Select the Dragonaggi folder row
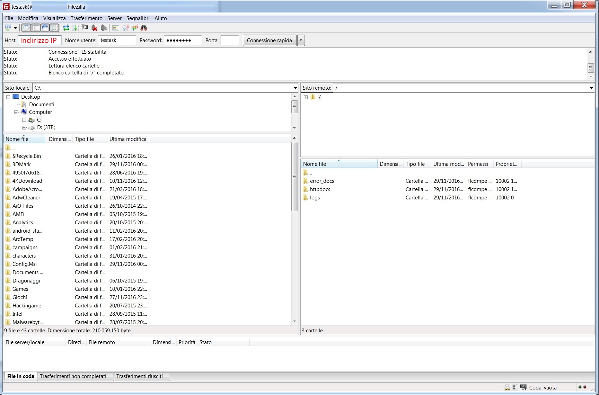 [148, 280]
